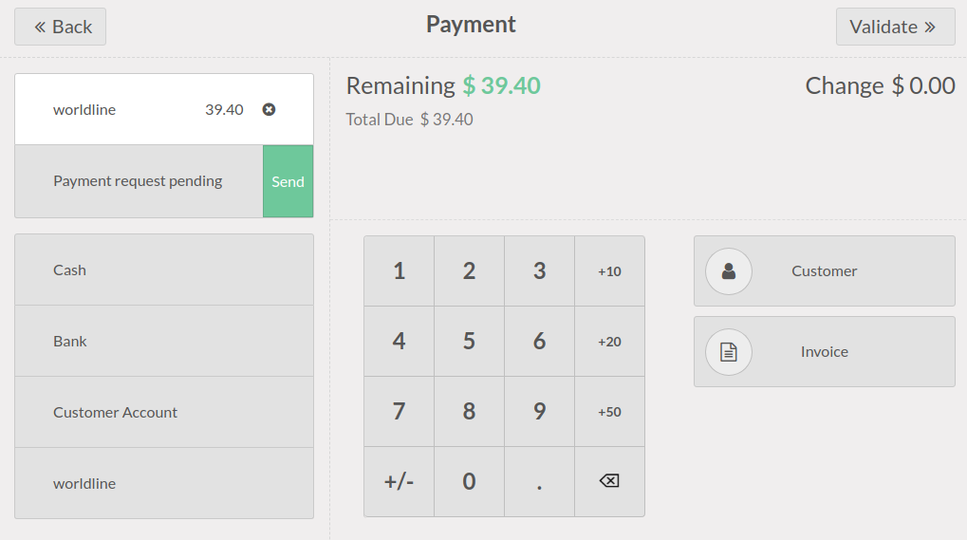Pick worldline from payment methods list
The width and height of the screenshot is (967, 540).
(x=164, y=484)
